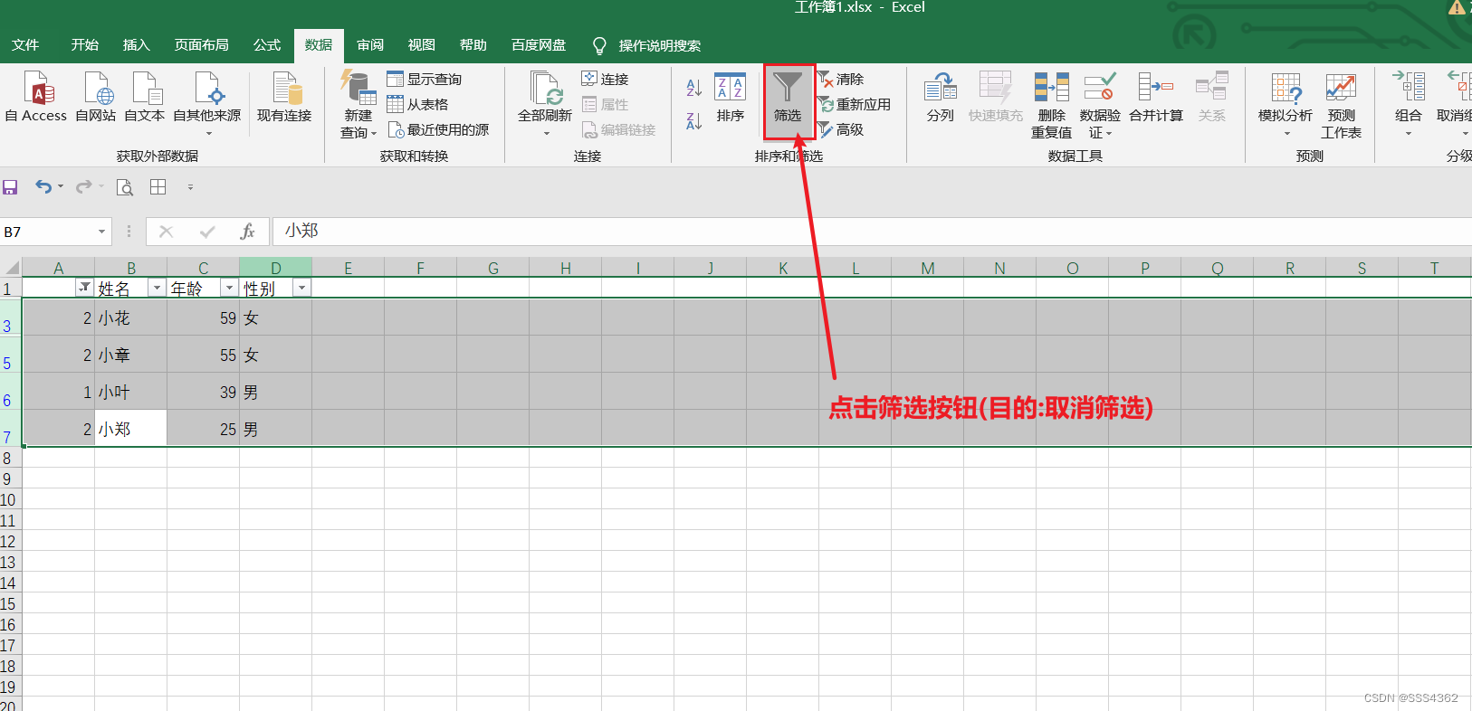Click From Table (从表格)
This screenshot has width=1472, height=711.
[x=417, y=104]
